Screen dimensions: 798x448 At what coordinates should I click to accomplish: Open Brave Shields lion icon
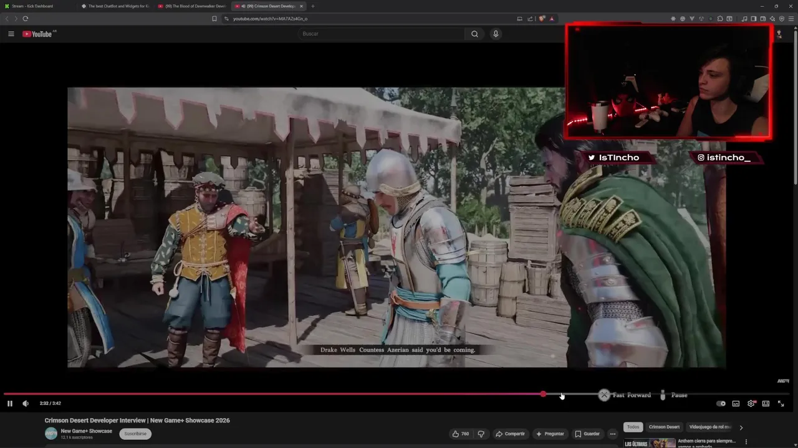(542, 19)
